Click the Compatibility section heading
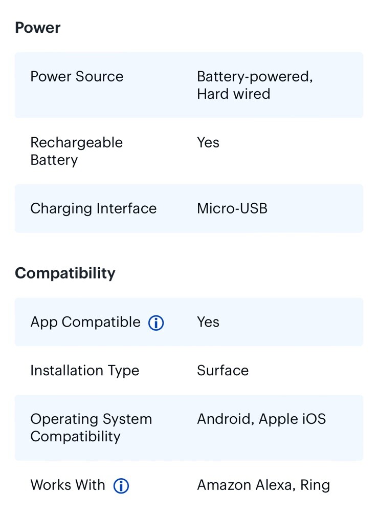This screenshot has width=378, height=514. click(x=65, y=273)
